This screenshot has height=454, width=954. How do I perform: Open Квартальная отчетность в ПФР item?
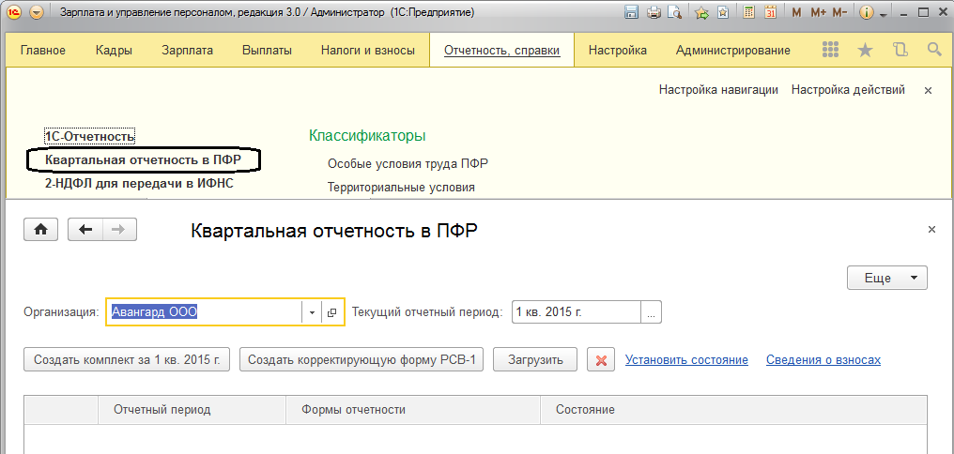pos(143,159)
